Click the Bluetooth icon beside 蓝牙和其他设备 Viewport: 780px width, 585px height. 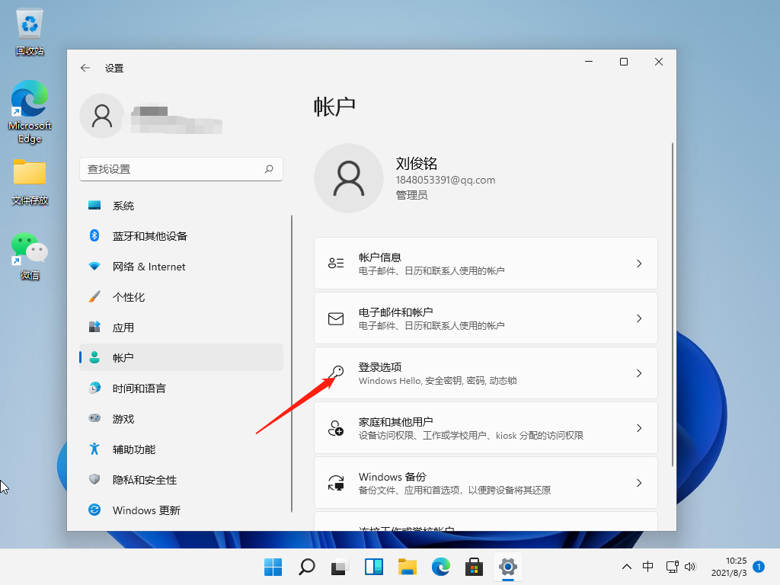96,235
